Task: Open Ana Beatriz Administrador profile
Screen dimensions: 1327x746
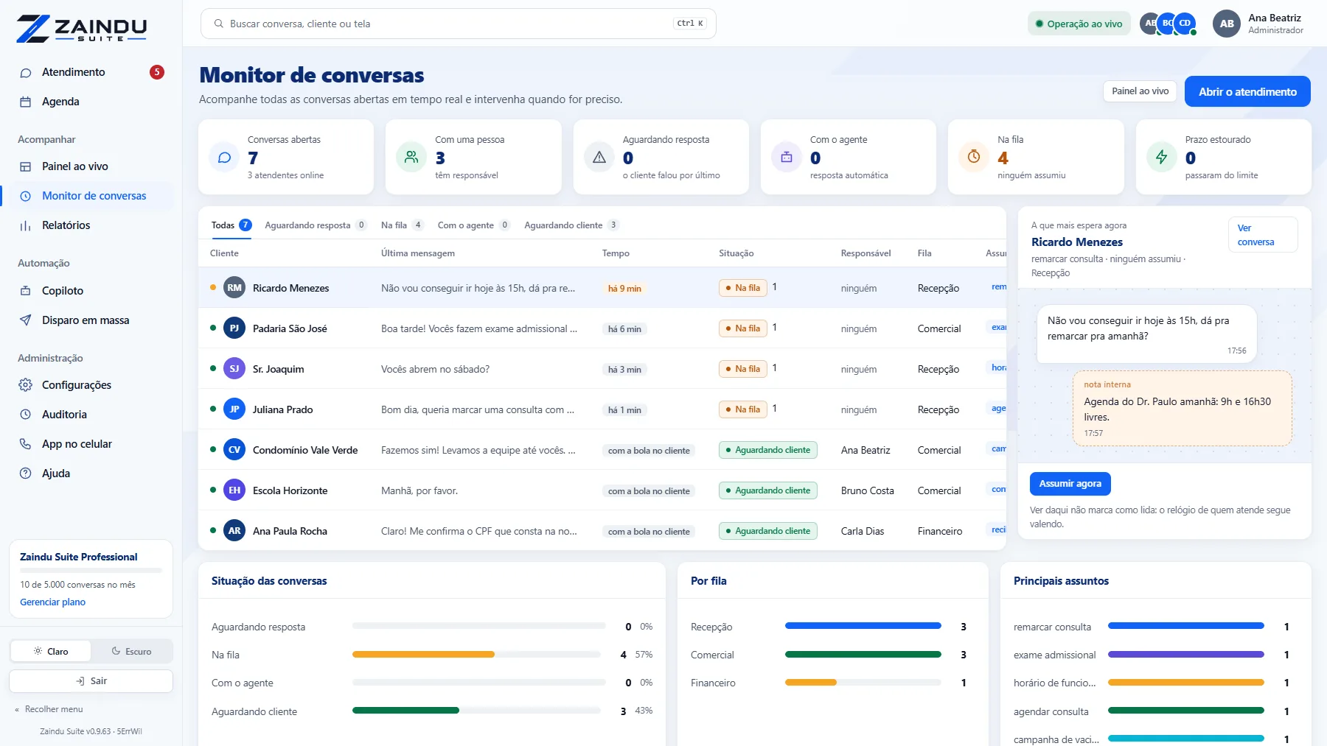Action: click(x=1260, y=24)
